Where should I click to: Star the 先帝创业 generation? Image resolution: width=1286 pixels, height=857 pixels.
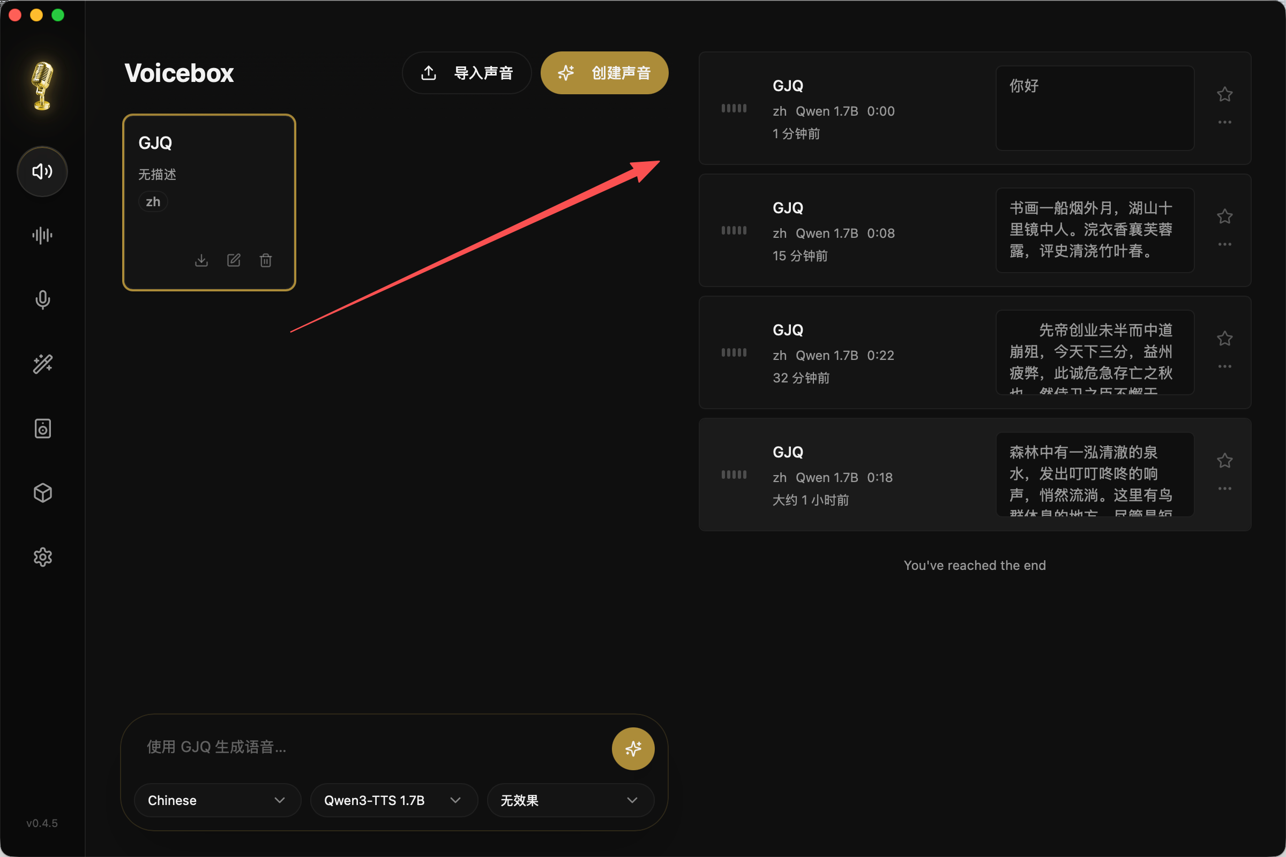(x=1225, y=339)
